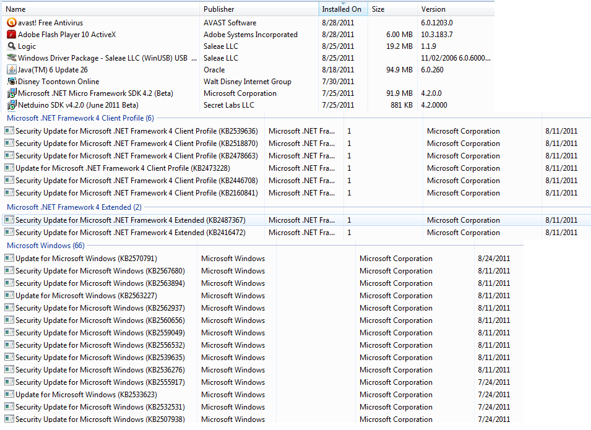Select Security Update for Microsoft Windows (KB2555917)
The image size is (591, 430).
100,382
